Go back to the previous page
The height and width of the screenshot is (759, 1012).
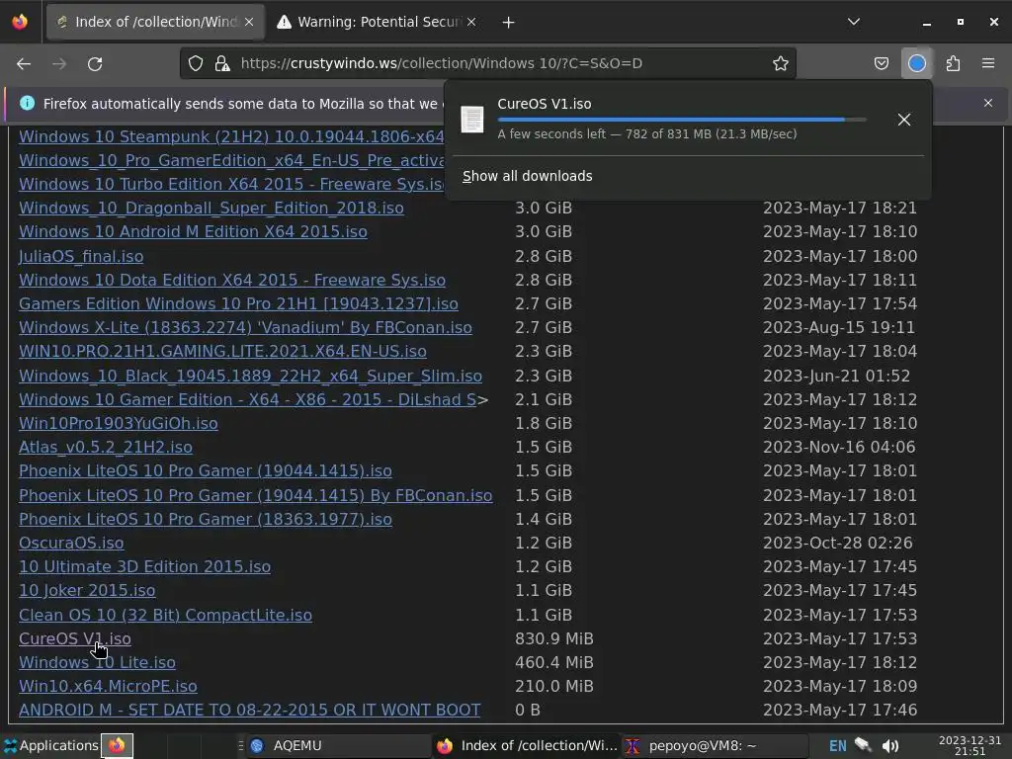coord(24,63)
